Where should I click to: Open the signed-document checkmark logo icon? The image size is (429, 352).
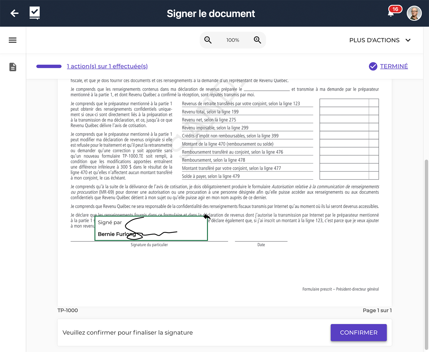[35, 13]
